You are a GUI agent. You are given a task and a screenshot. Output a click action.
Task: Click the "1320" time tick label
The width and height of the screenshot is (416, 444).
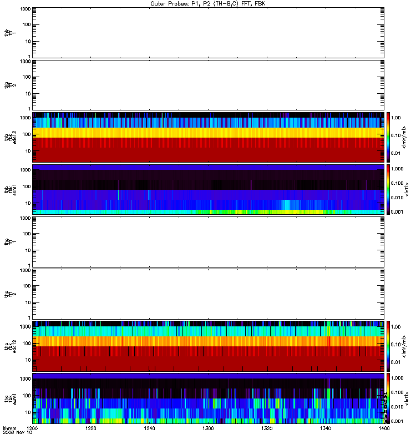point(267,428)
